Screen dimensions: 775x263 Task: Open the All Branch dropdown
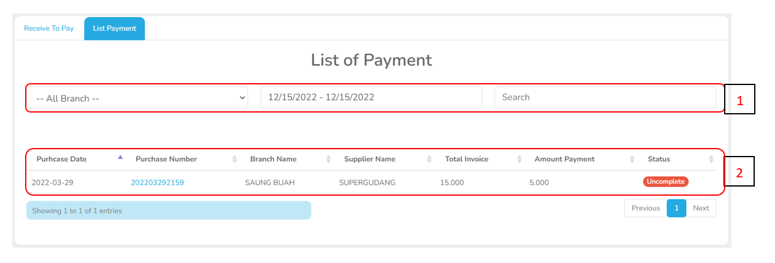coord(137,98)
